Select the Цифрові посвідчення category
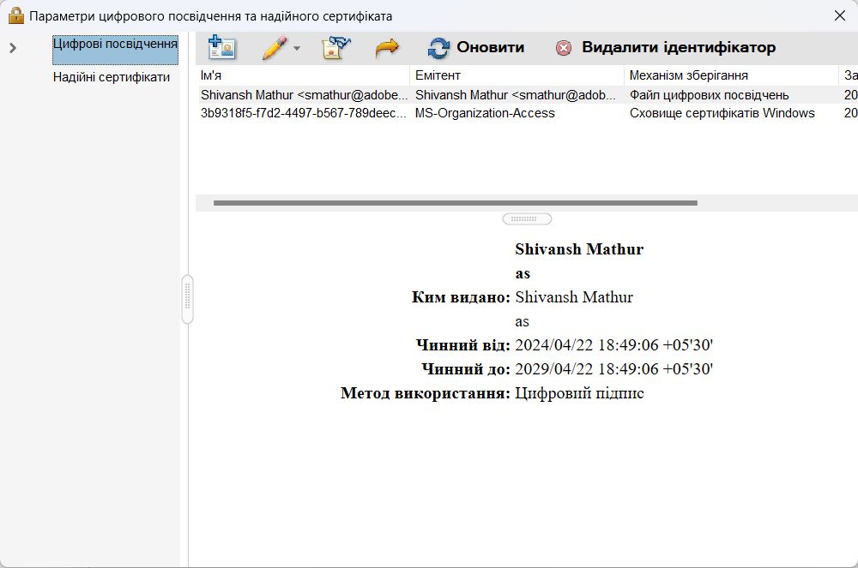Screen dimensions: 858x568 (x=115, y=43)
